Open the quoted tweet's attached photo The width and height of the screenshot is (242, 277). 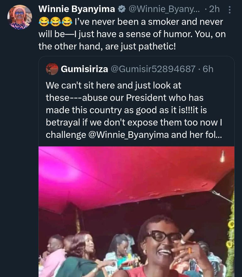(136, 211)
